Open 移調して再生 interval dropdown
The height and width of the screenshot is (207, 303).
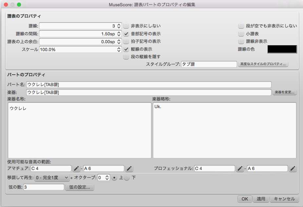pyautogui.click(x=51, y=178)
